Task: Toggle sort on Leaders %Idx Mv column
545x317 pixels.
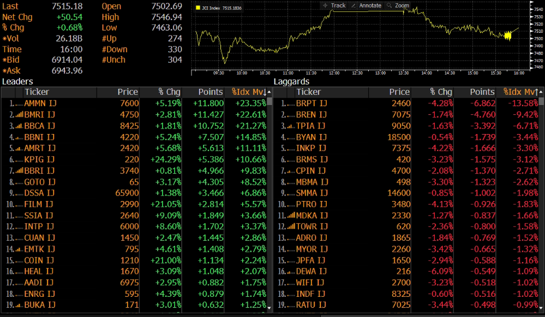Action: coord(249,92)
